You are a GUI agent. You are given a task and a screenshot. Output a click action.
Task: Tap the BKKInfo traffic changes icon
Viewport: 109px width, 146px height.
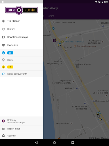point(3,121)
